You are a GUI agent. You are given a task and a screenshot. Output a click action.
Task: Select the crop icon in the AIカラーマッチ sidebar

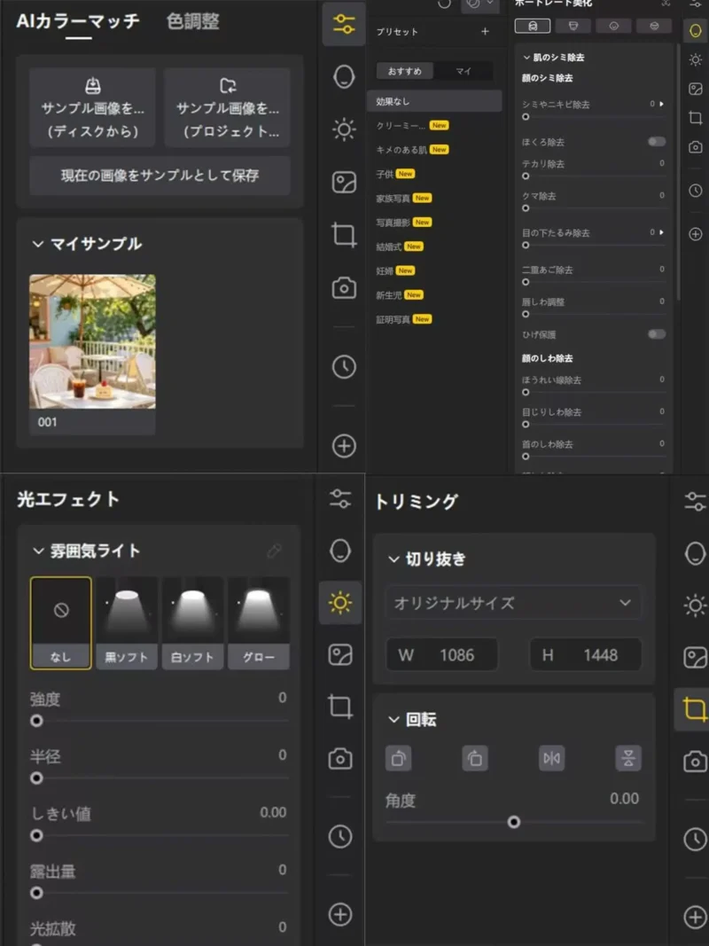coord(344,234)
